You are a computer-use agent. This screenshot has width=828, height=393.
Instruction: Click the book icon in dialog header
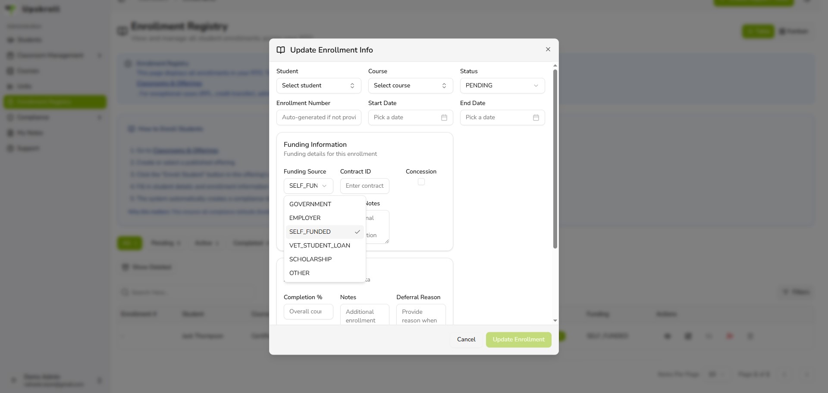[281, 50]
